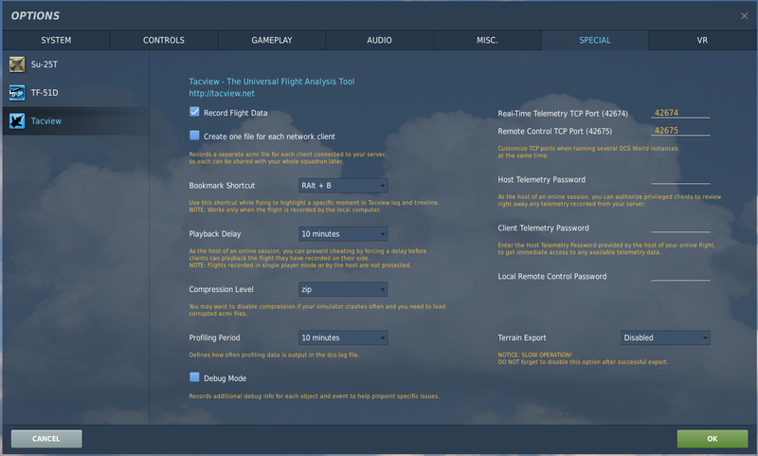The width and height of the screenshot is (758, 456).
Task: Click the CANCEL button
Action: tap(46, 439)
